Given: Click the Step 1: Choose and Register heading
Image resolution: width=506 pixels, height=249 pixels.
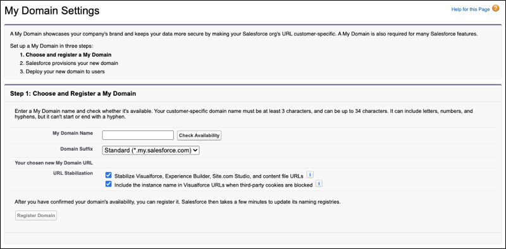Looking at the screenshot, I should [x=73, y=94].
